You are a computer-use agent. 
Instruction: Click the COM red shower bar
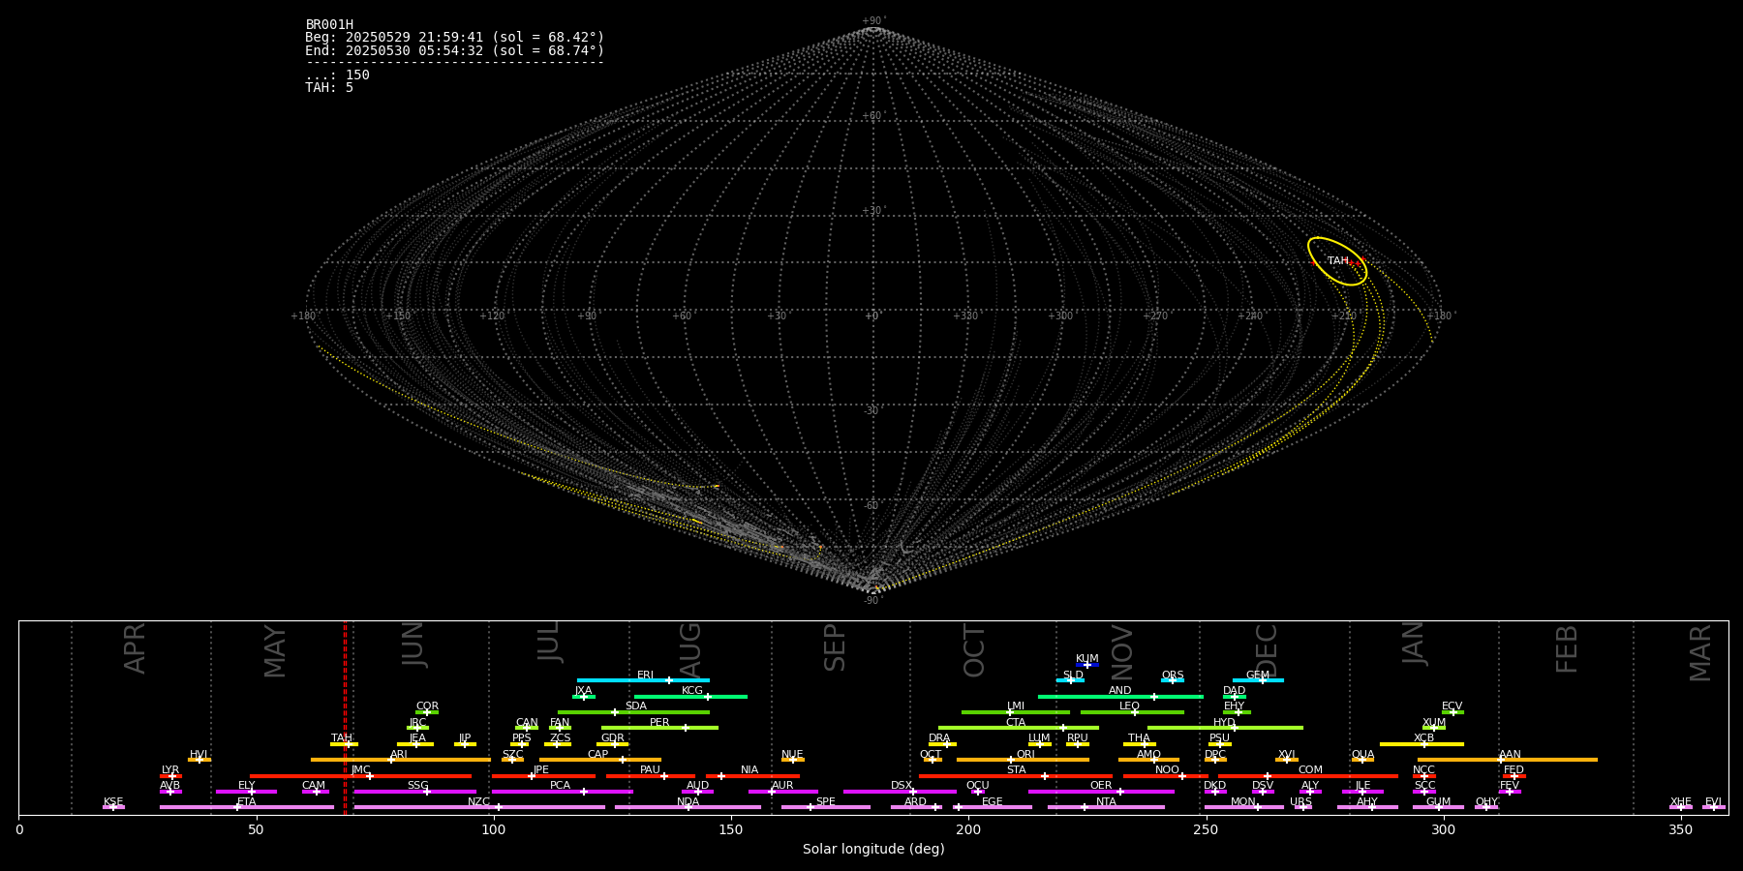pyautogui.click(x=1309, y=776)
